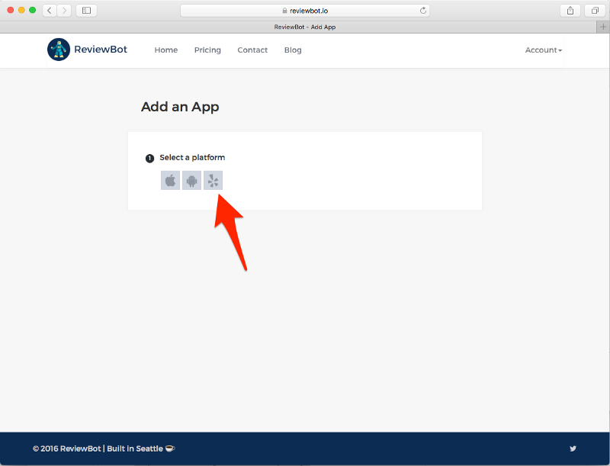The height and width of the screenshot is (466, 610).
Task: Select the Android platform icon
Action: [x=192, y=181]
